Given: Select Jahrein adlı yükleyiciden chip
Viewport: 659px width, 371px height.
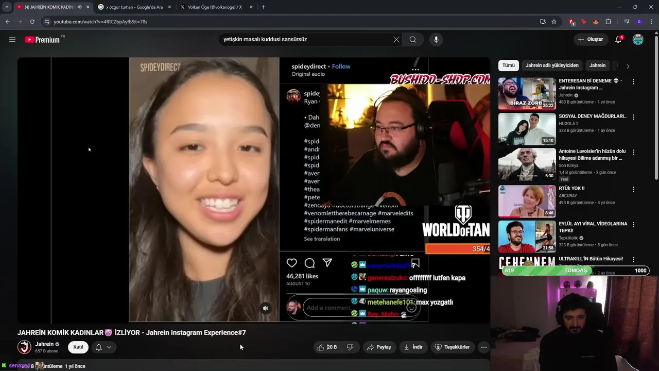Looking at the screenshot, I should coord(552,65).
